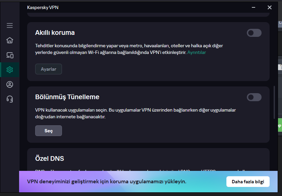Screen dimensions: 282x196
Task: Click the Özel DNS heading
Action: [50, 158]
